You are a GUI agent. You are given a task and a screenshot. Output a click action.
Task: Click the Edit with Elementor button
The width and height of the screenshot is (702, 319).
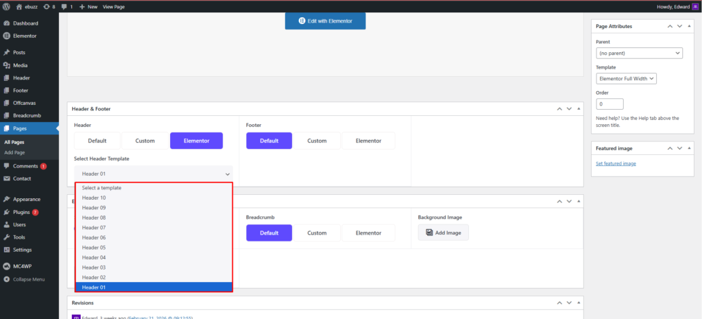[325, 21]
